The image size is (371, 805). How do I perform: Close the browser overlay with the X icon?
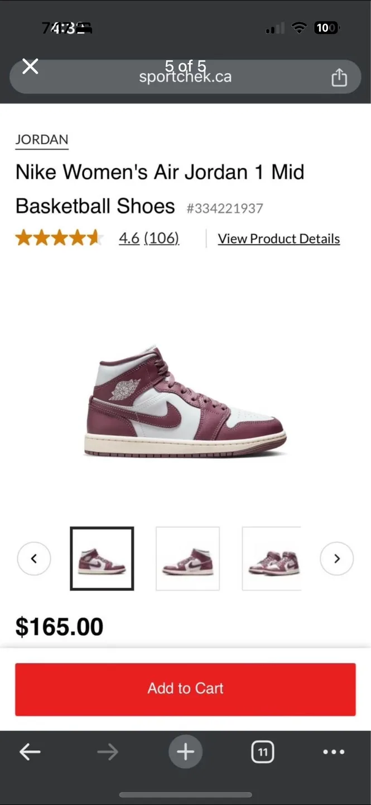30,66
